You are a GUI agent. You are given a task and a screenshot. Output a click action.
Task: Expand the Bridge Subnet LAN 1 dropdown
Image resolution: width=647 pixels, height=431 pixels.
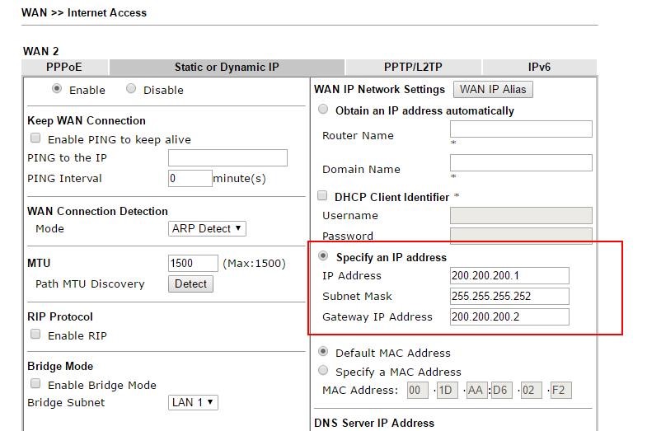point(193,402)
